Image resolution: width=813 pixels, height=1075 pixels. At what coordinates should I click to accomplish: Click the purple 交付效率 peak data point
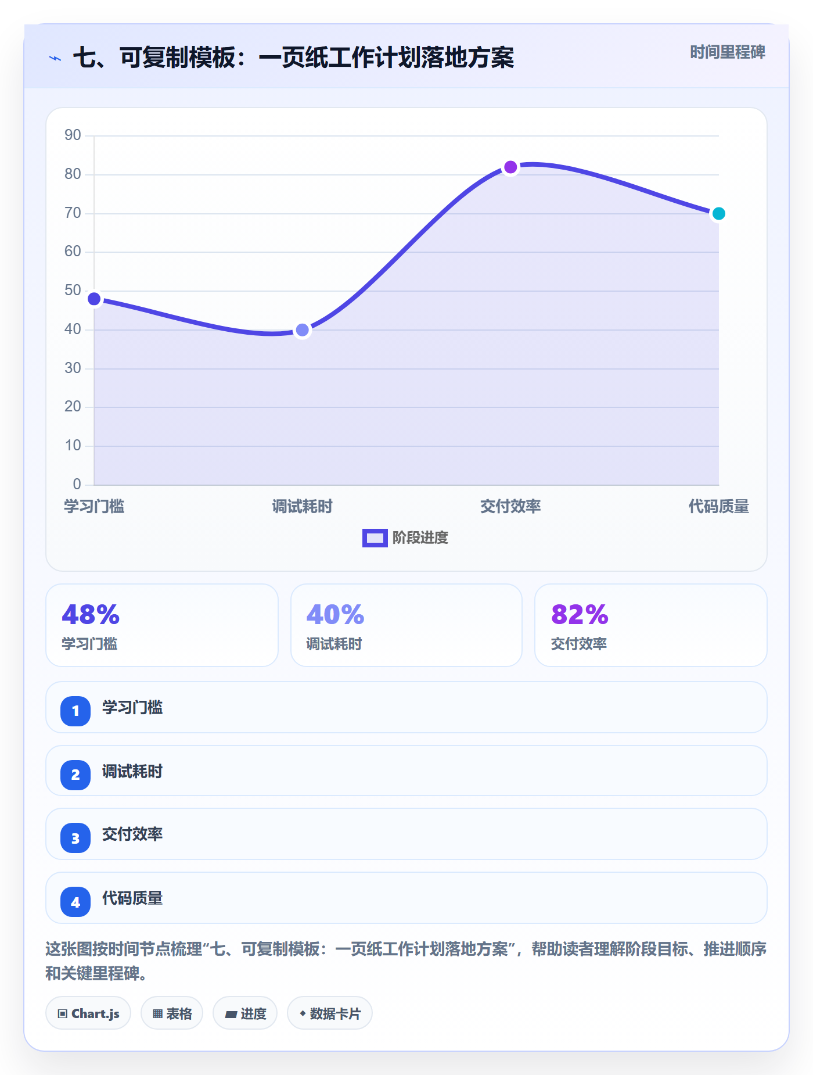point(510,167)
